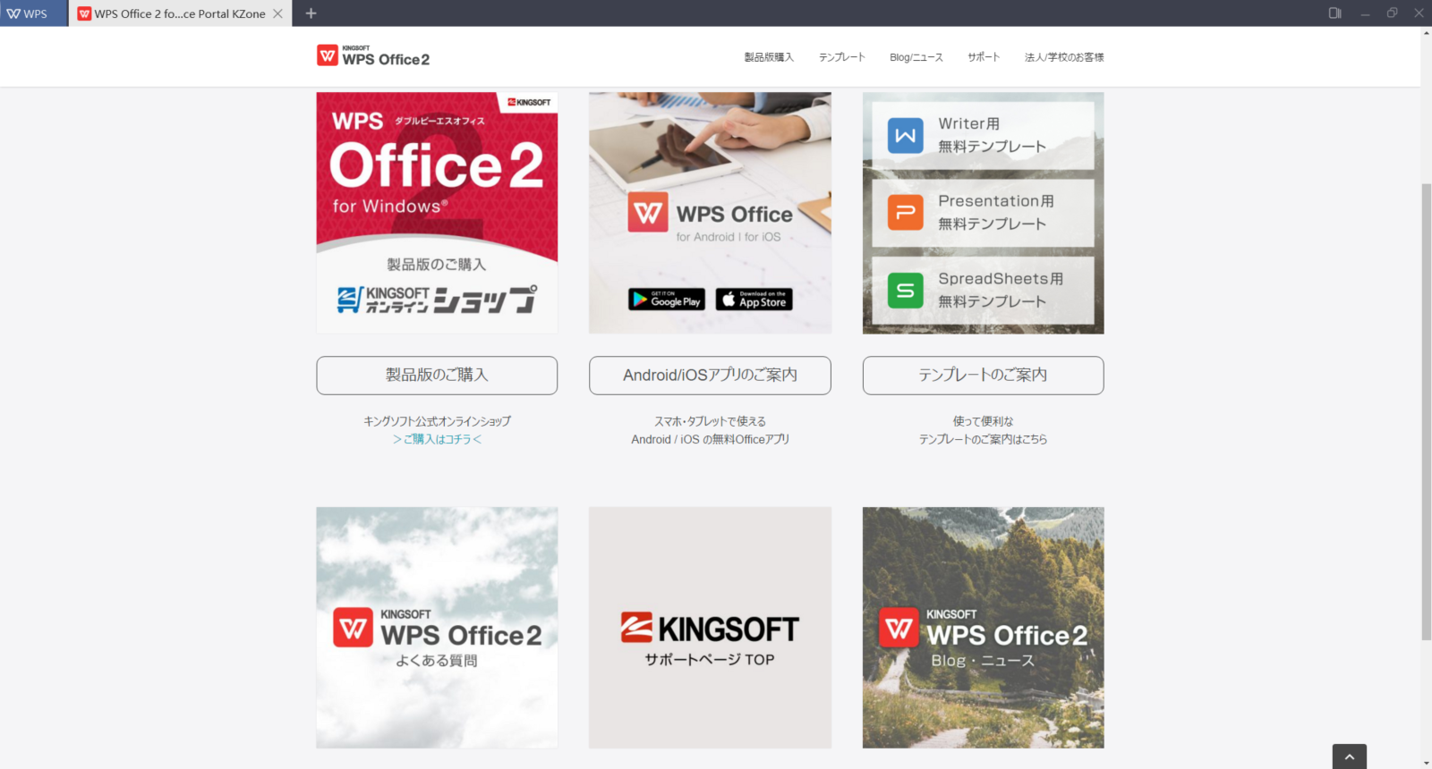
Task: Click the テンプレートのご案内はこちら text
Action: (x=983, y=439)
